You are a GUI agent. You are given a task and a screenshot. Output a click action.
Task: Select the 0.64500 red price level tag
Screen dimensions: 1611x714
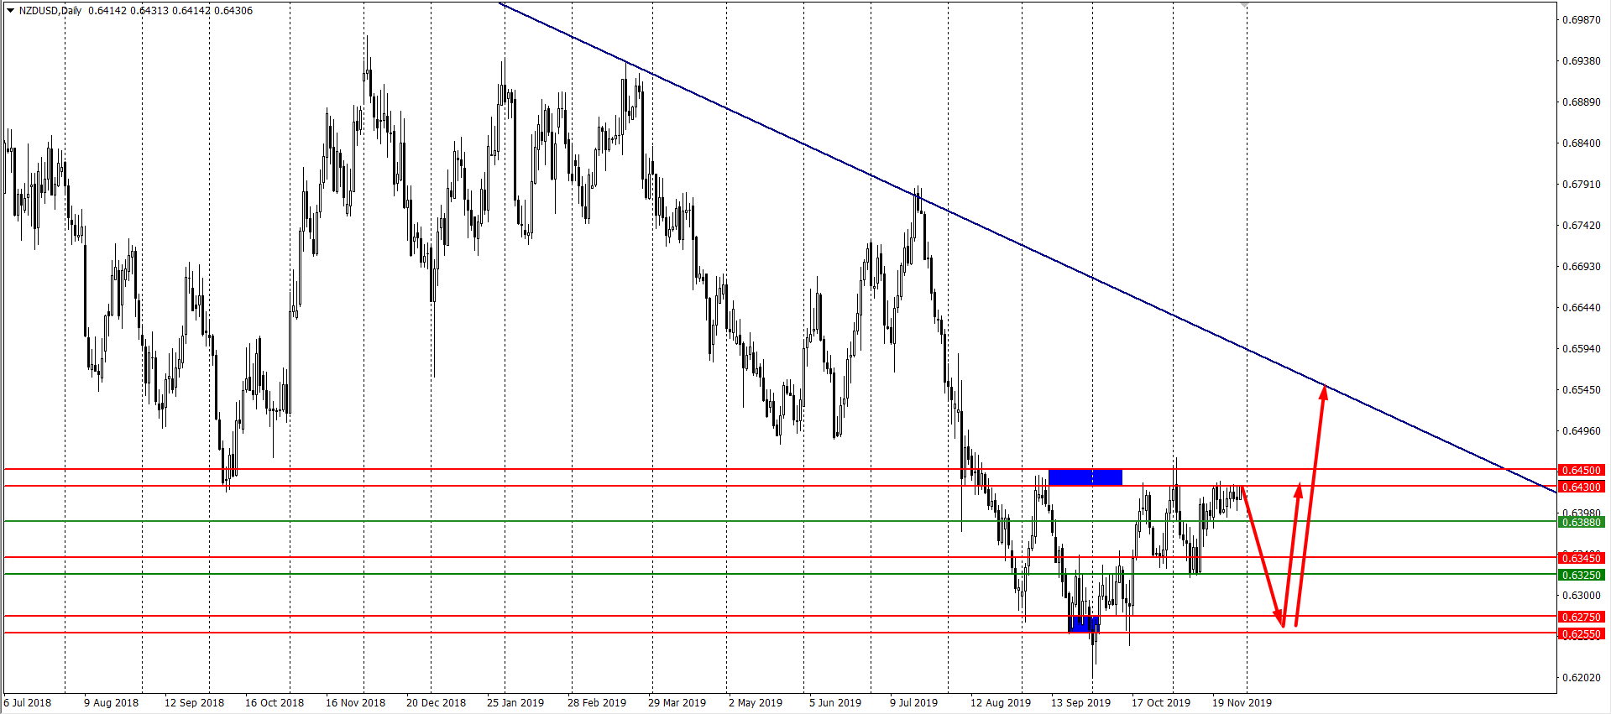click(x=1581, y=471)
